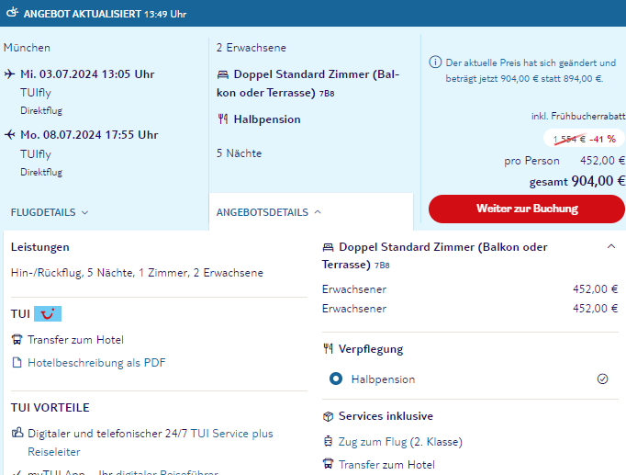
Task: Click the TUI smile logo
Action: coord(48,314)
